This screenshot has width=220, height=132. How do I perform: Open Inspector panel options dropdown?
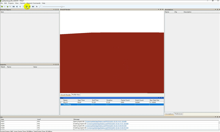point(54,64)
